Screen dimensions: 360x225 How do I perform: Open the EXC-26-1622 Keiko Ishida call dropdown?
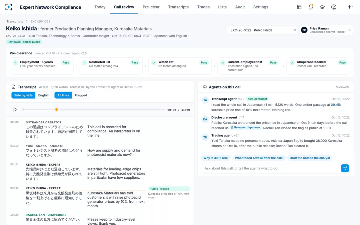pos(262,30)
